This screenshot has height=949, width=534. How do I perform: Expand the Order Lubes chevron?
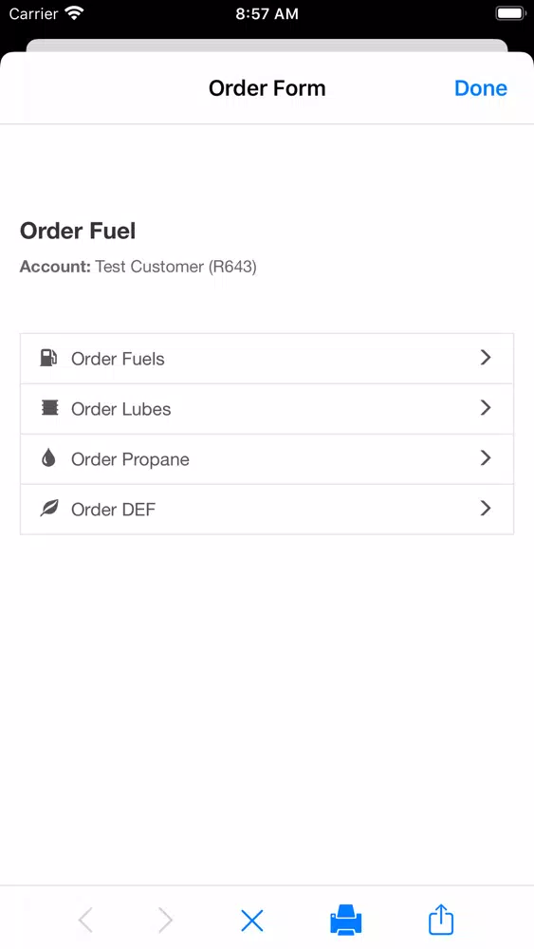[x=485, y=407]
